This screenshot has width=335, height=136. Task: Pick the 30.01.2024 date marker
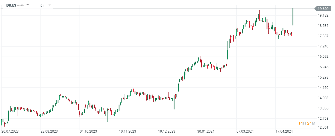click(206, 131)
